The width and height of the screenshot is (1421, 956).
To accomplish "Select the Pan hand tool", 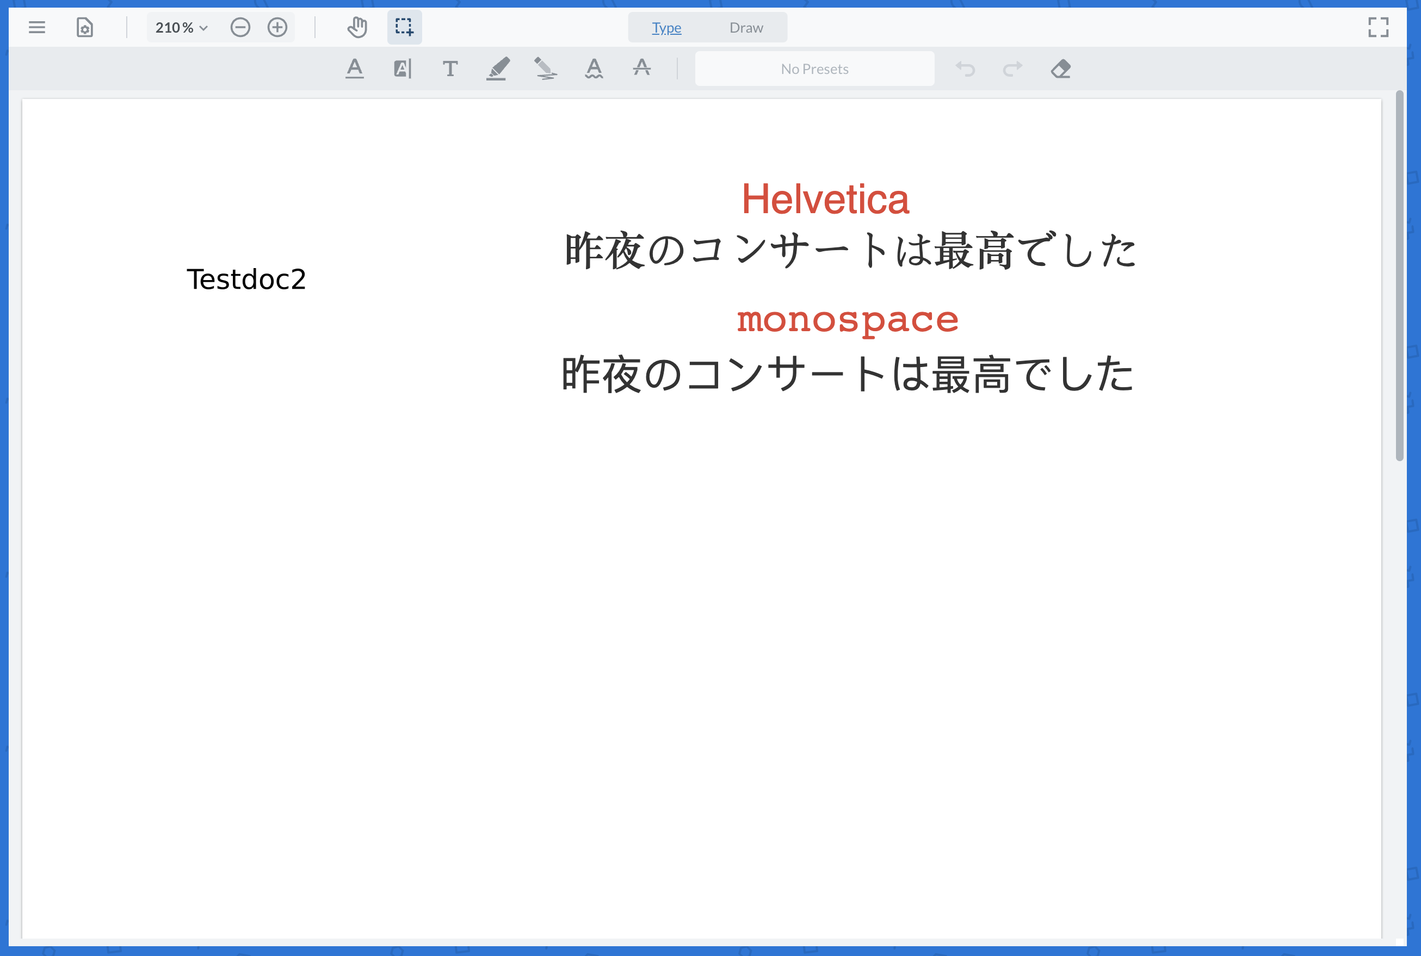I will pyautogui.click(x=357, y=27).
